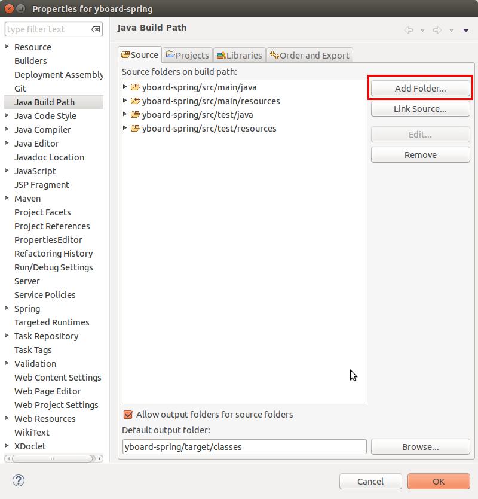Open Run/Debug Settings page
The image size is (478, 499).
point(53,267)
